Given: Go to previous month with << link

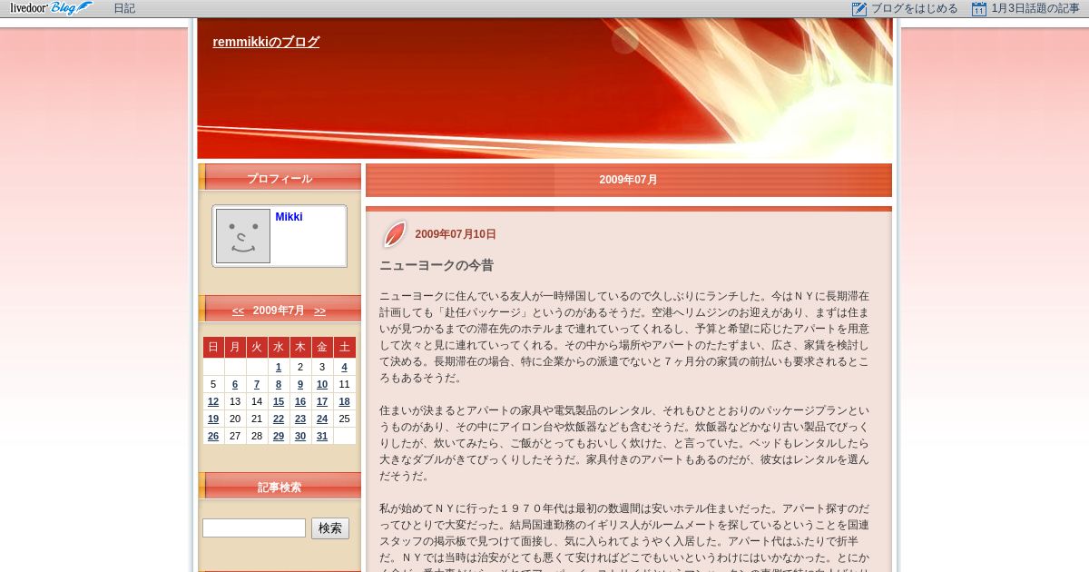Looking at the screenshot, I should point(238,311).
